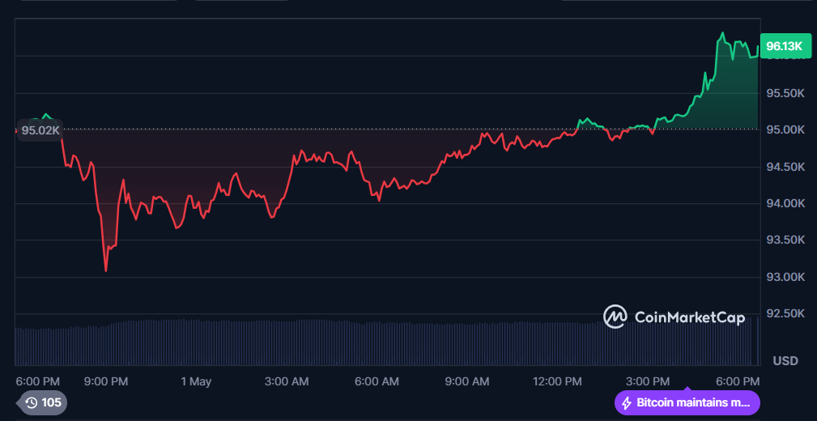Click the 94.00K price axis label
Screen dimensions: 817x421
pos(785,203)
